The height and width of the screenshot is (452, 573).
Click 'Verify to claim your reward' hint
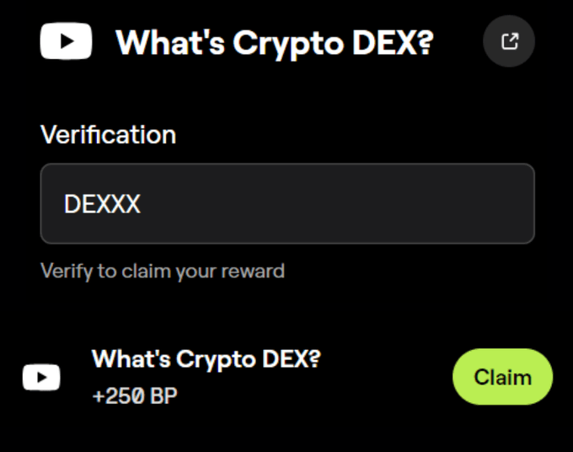(163, 271)
